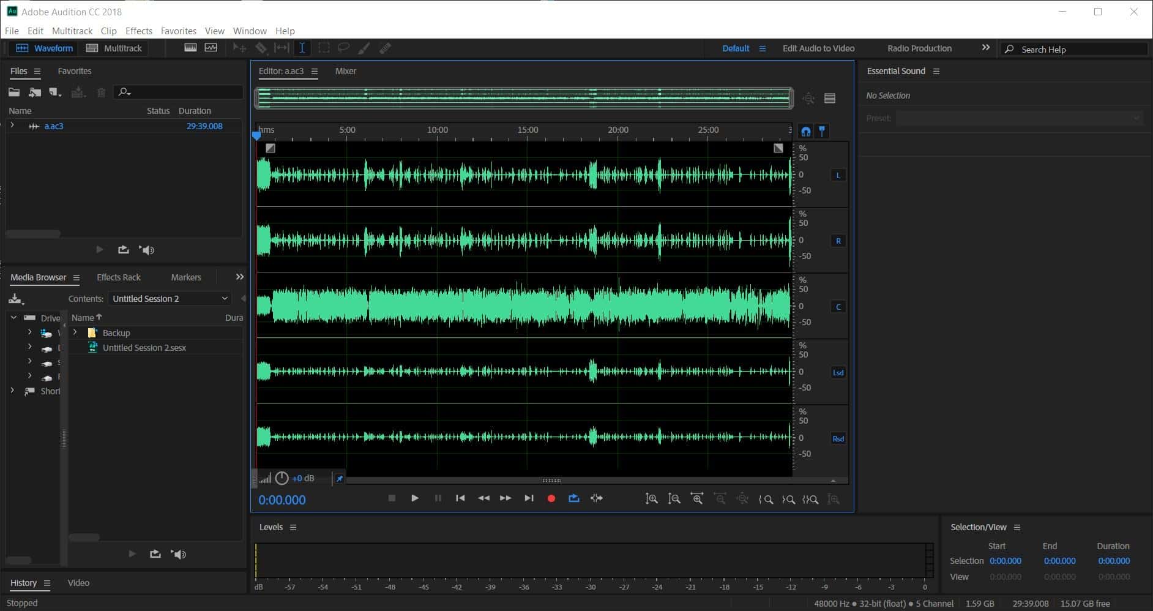This screenshot has width=1153, height=611.
Task: Show the Spectral Frequency Display
Action: pyautogui.click(x=190, y=48)
